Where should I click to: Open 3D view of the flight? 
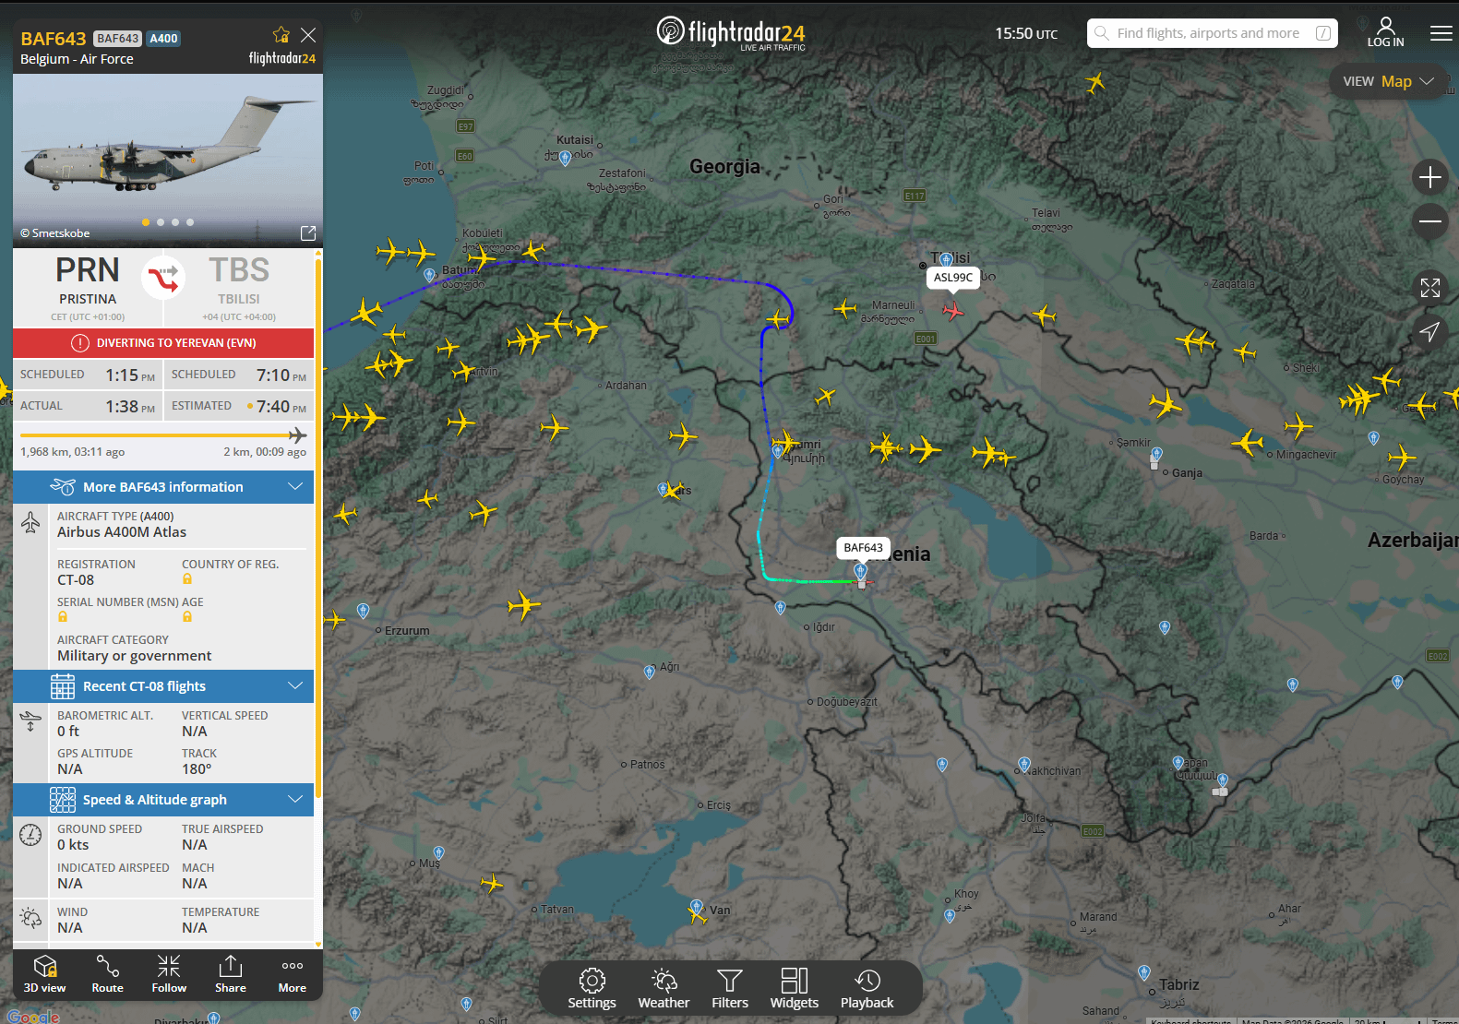click(44, 974)
